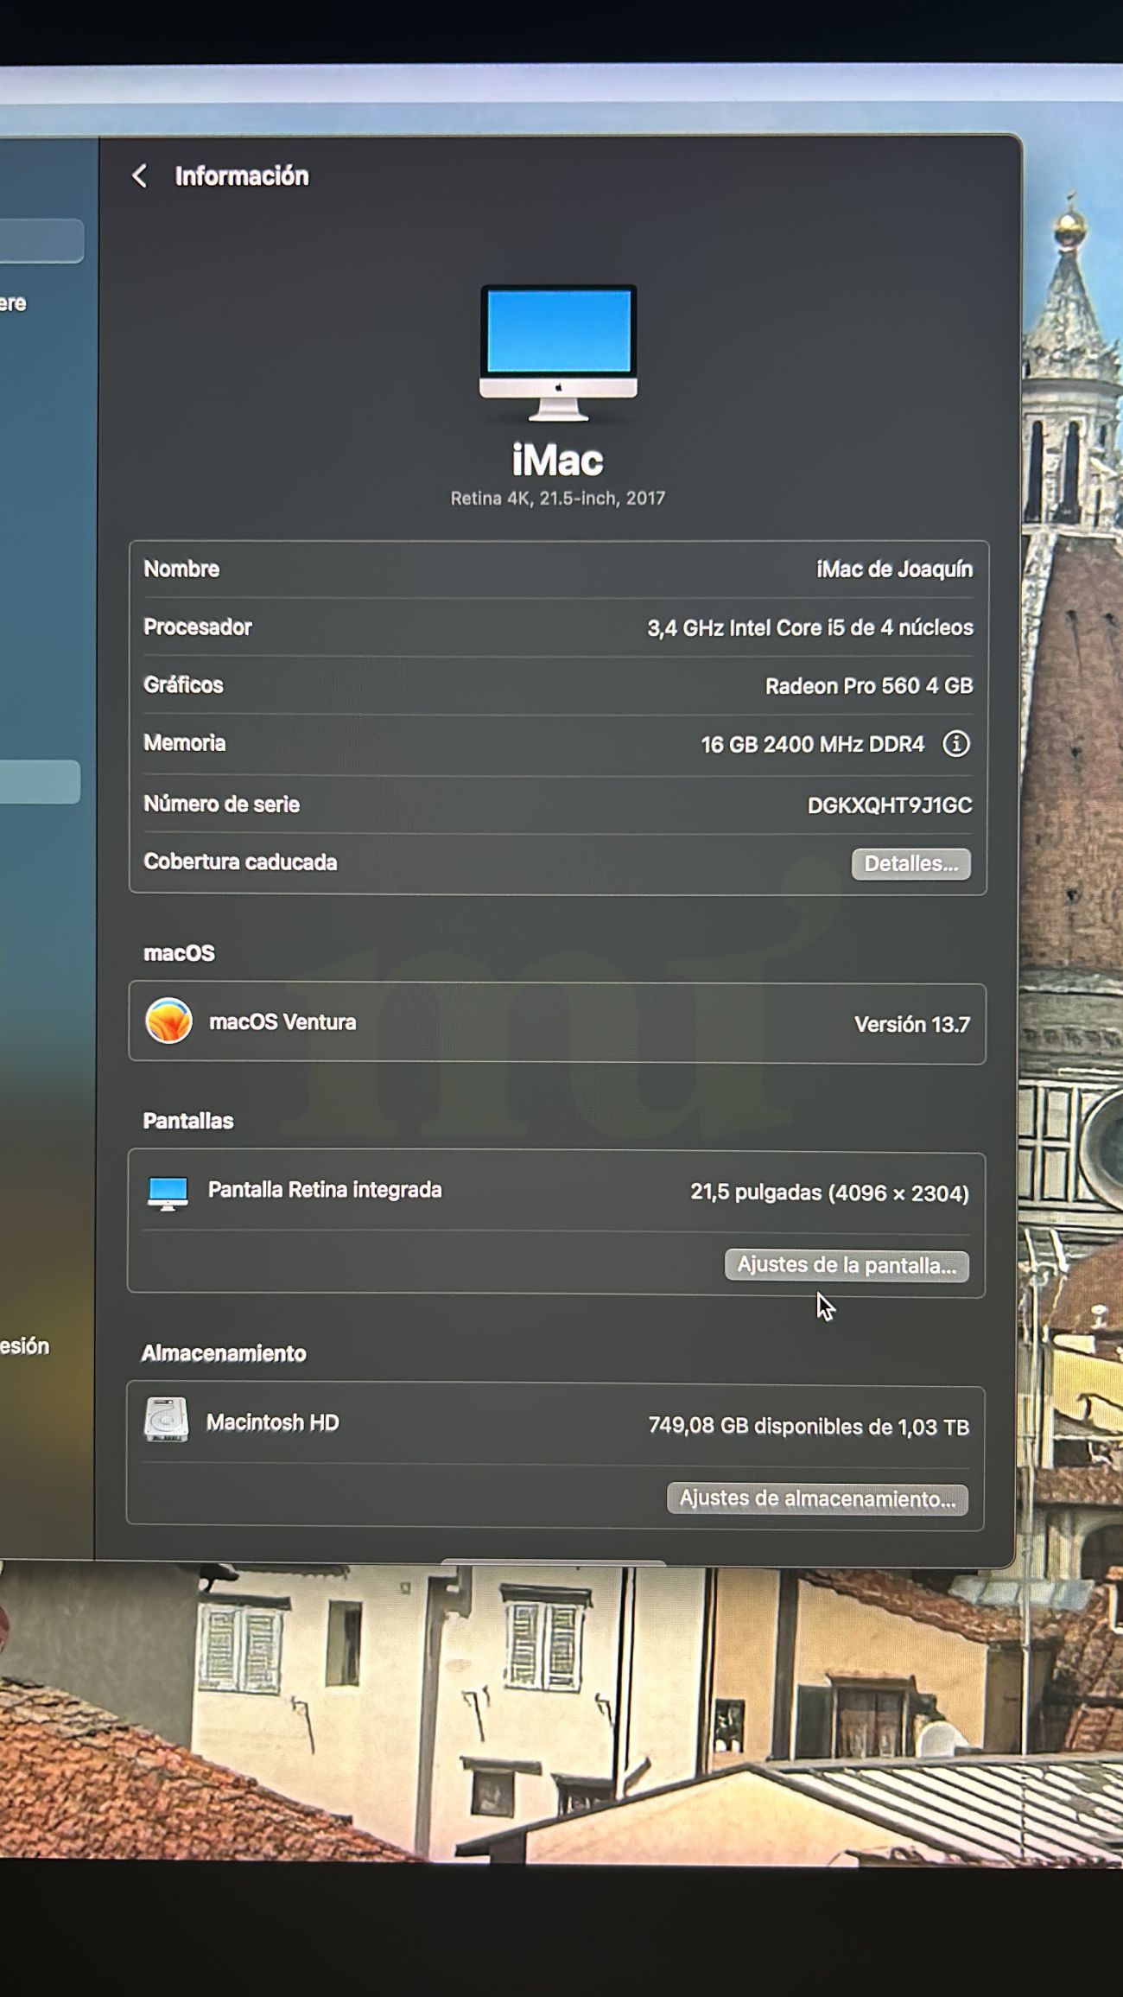Screen dimensions: 1123x1997
Task: Click "Versión 13.7" text
Action: [912, 1025]
